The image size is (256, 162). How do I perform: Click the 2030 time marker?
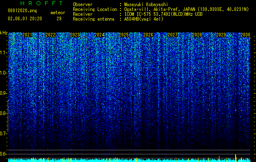[x=245, y=35]
